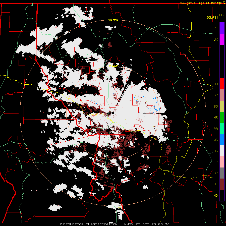This screenshot has width=226, height=226.
Task: Click the IC pink legend swatch
Action: click(x=222, y=162)
